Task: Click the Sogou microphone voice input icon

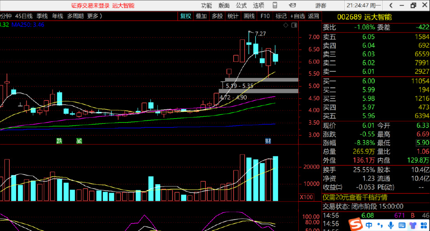Action: click(391, 225)
